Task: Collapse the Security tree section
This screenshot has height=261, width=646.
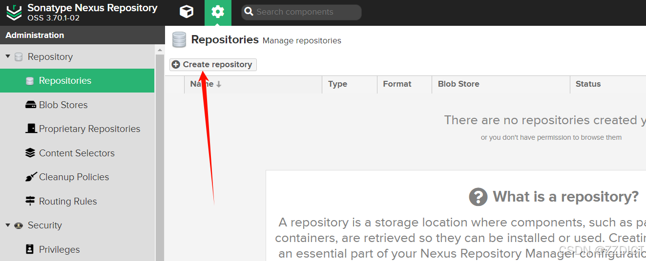Action: pyautogui.click(x=8, y=225)
